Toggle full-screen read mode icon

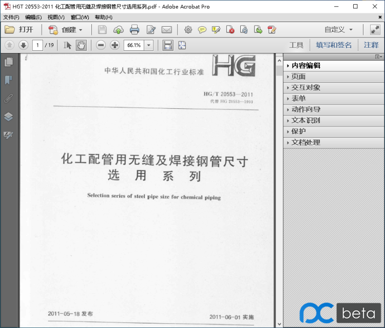point(375,30)
